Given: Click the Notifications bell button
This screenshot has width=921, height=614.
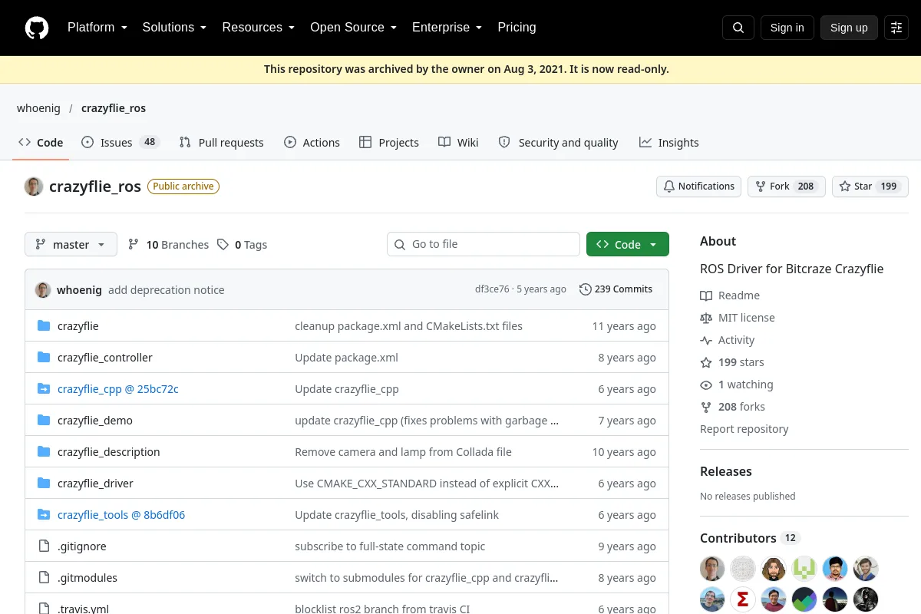Looking at the screenshot, I should click(698, 187).
